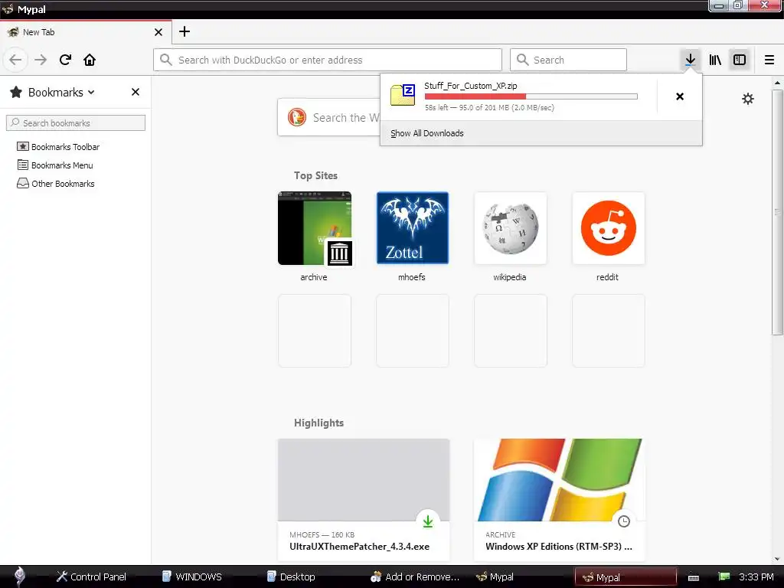Open a new tab with plus button
Screen dimensions: 784x588
pos(185,31)
